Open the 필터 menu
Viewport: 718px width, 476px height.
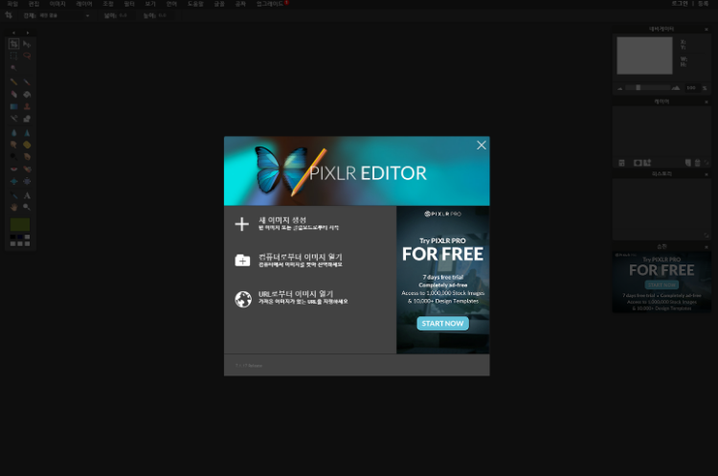pyautogui.click(x=129, y=4)
